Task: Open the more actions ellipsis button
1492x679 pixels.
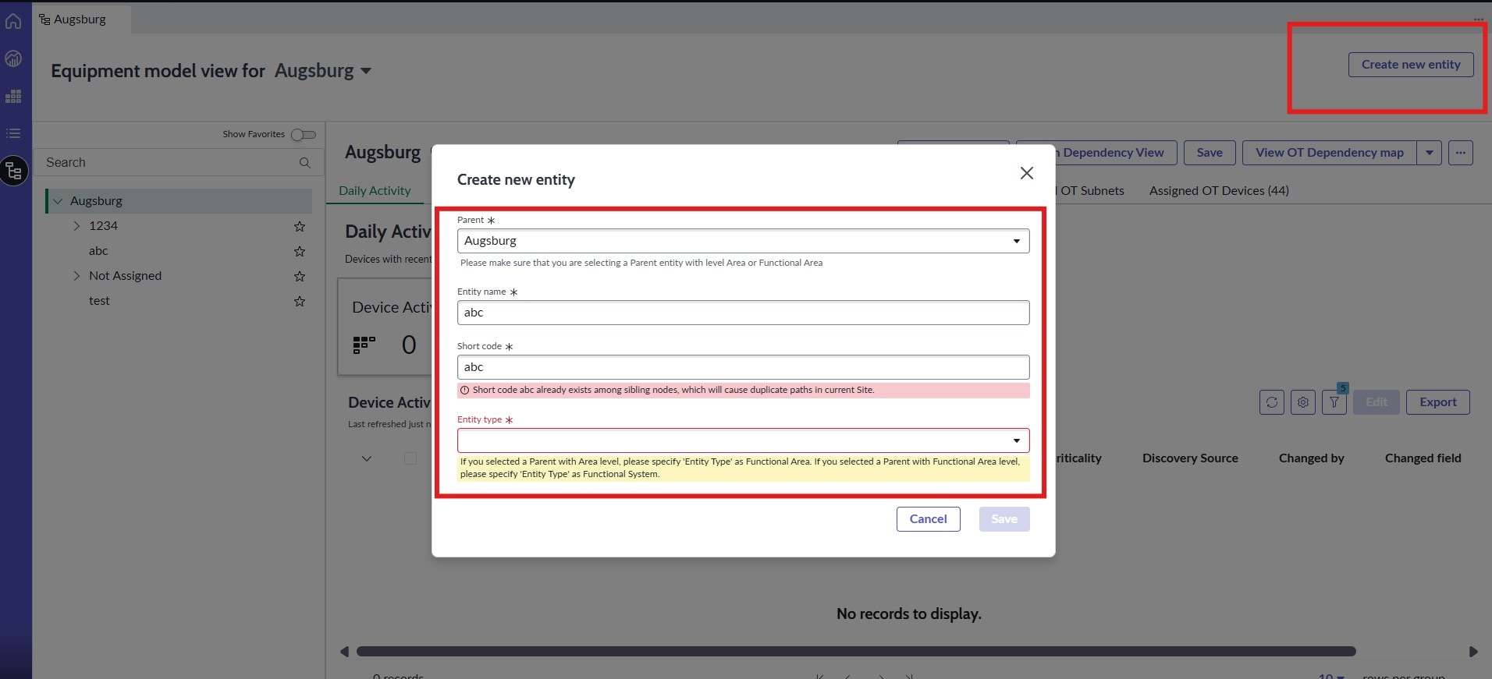Action: click(1461, 153)
